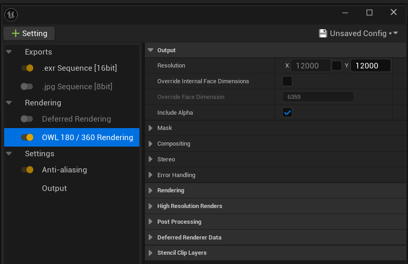Open the Unsaved Config dropdown arrow

(396, 33)
